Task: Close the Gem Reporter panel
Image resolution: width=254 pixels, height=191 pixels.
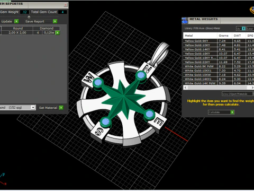Action: pyautogui.click(x=66, y=5)
